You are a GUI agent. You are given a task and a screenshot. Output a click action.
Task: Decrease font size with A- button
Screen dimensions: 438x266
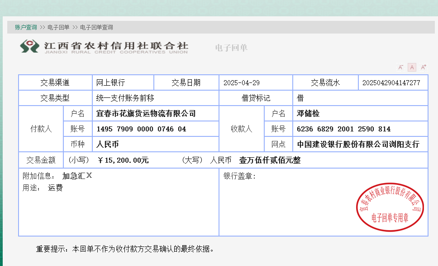[x=400, y=67]
